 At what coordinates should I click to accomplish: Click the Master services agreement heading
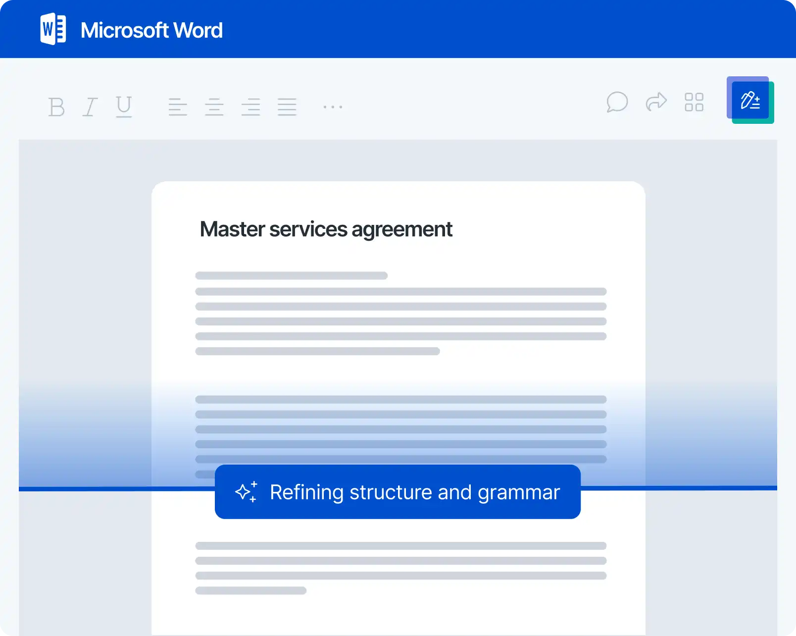(326, 229)
